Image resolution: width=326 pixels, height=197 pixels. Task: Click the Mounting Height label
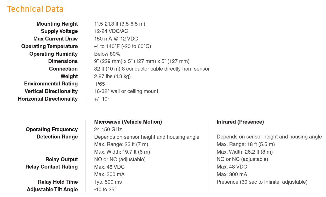(x=57, y=24)
